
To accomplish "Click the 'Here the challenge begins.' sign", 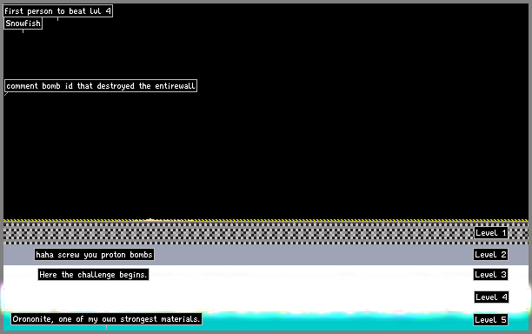I will pos(93,275).
